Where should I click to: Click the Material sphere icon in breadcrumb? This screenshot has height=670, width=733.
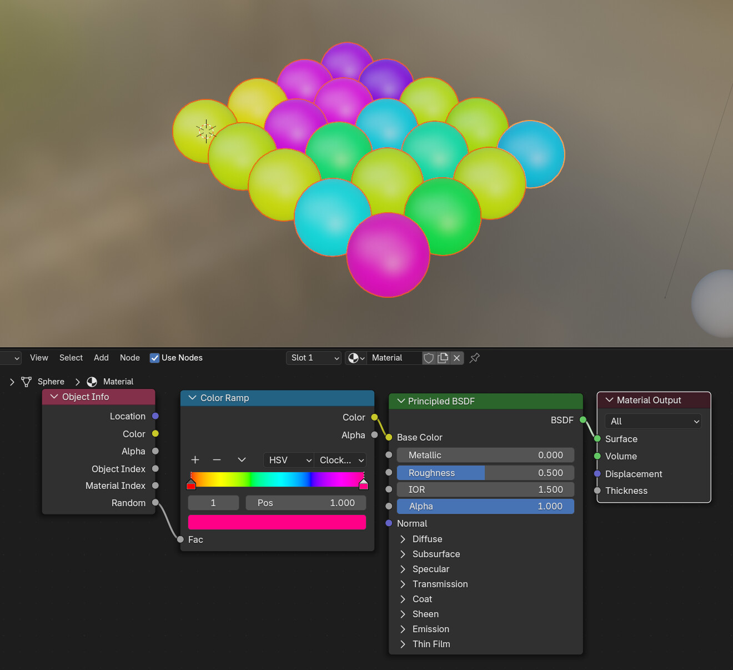click(x=92, y=382)
